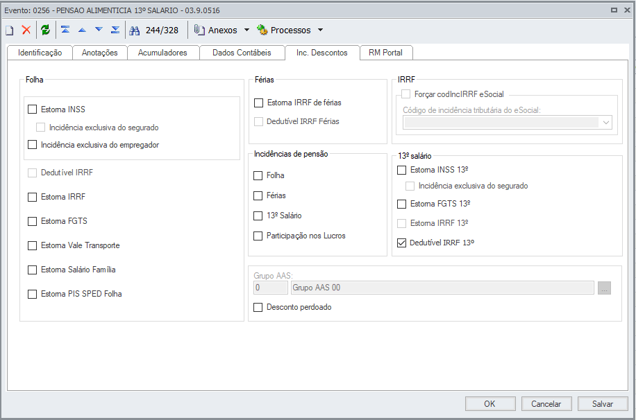636x420 pixels.
Task: Click the Salvar button
Action: (x=603, y=404)
